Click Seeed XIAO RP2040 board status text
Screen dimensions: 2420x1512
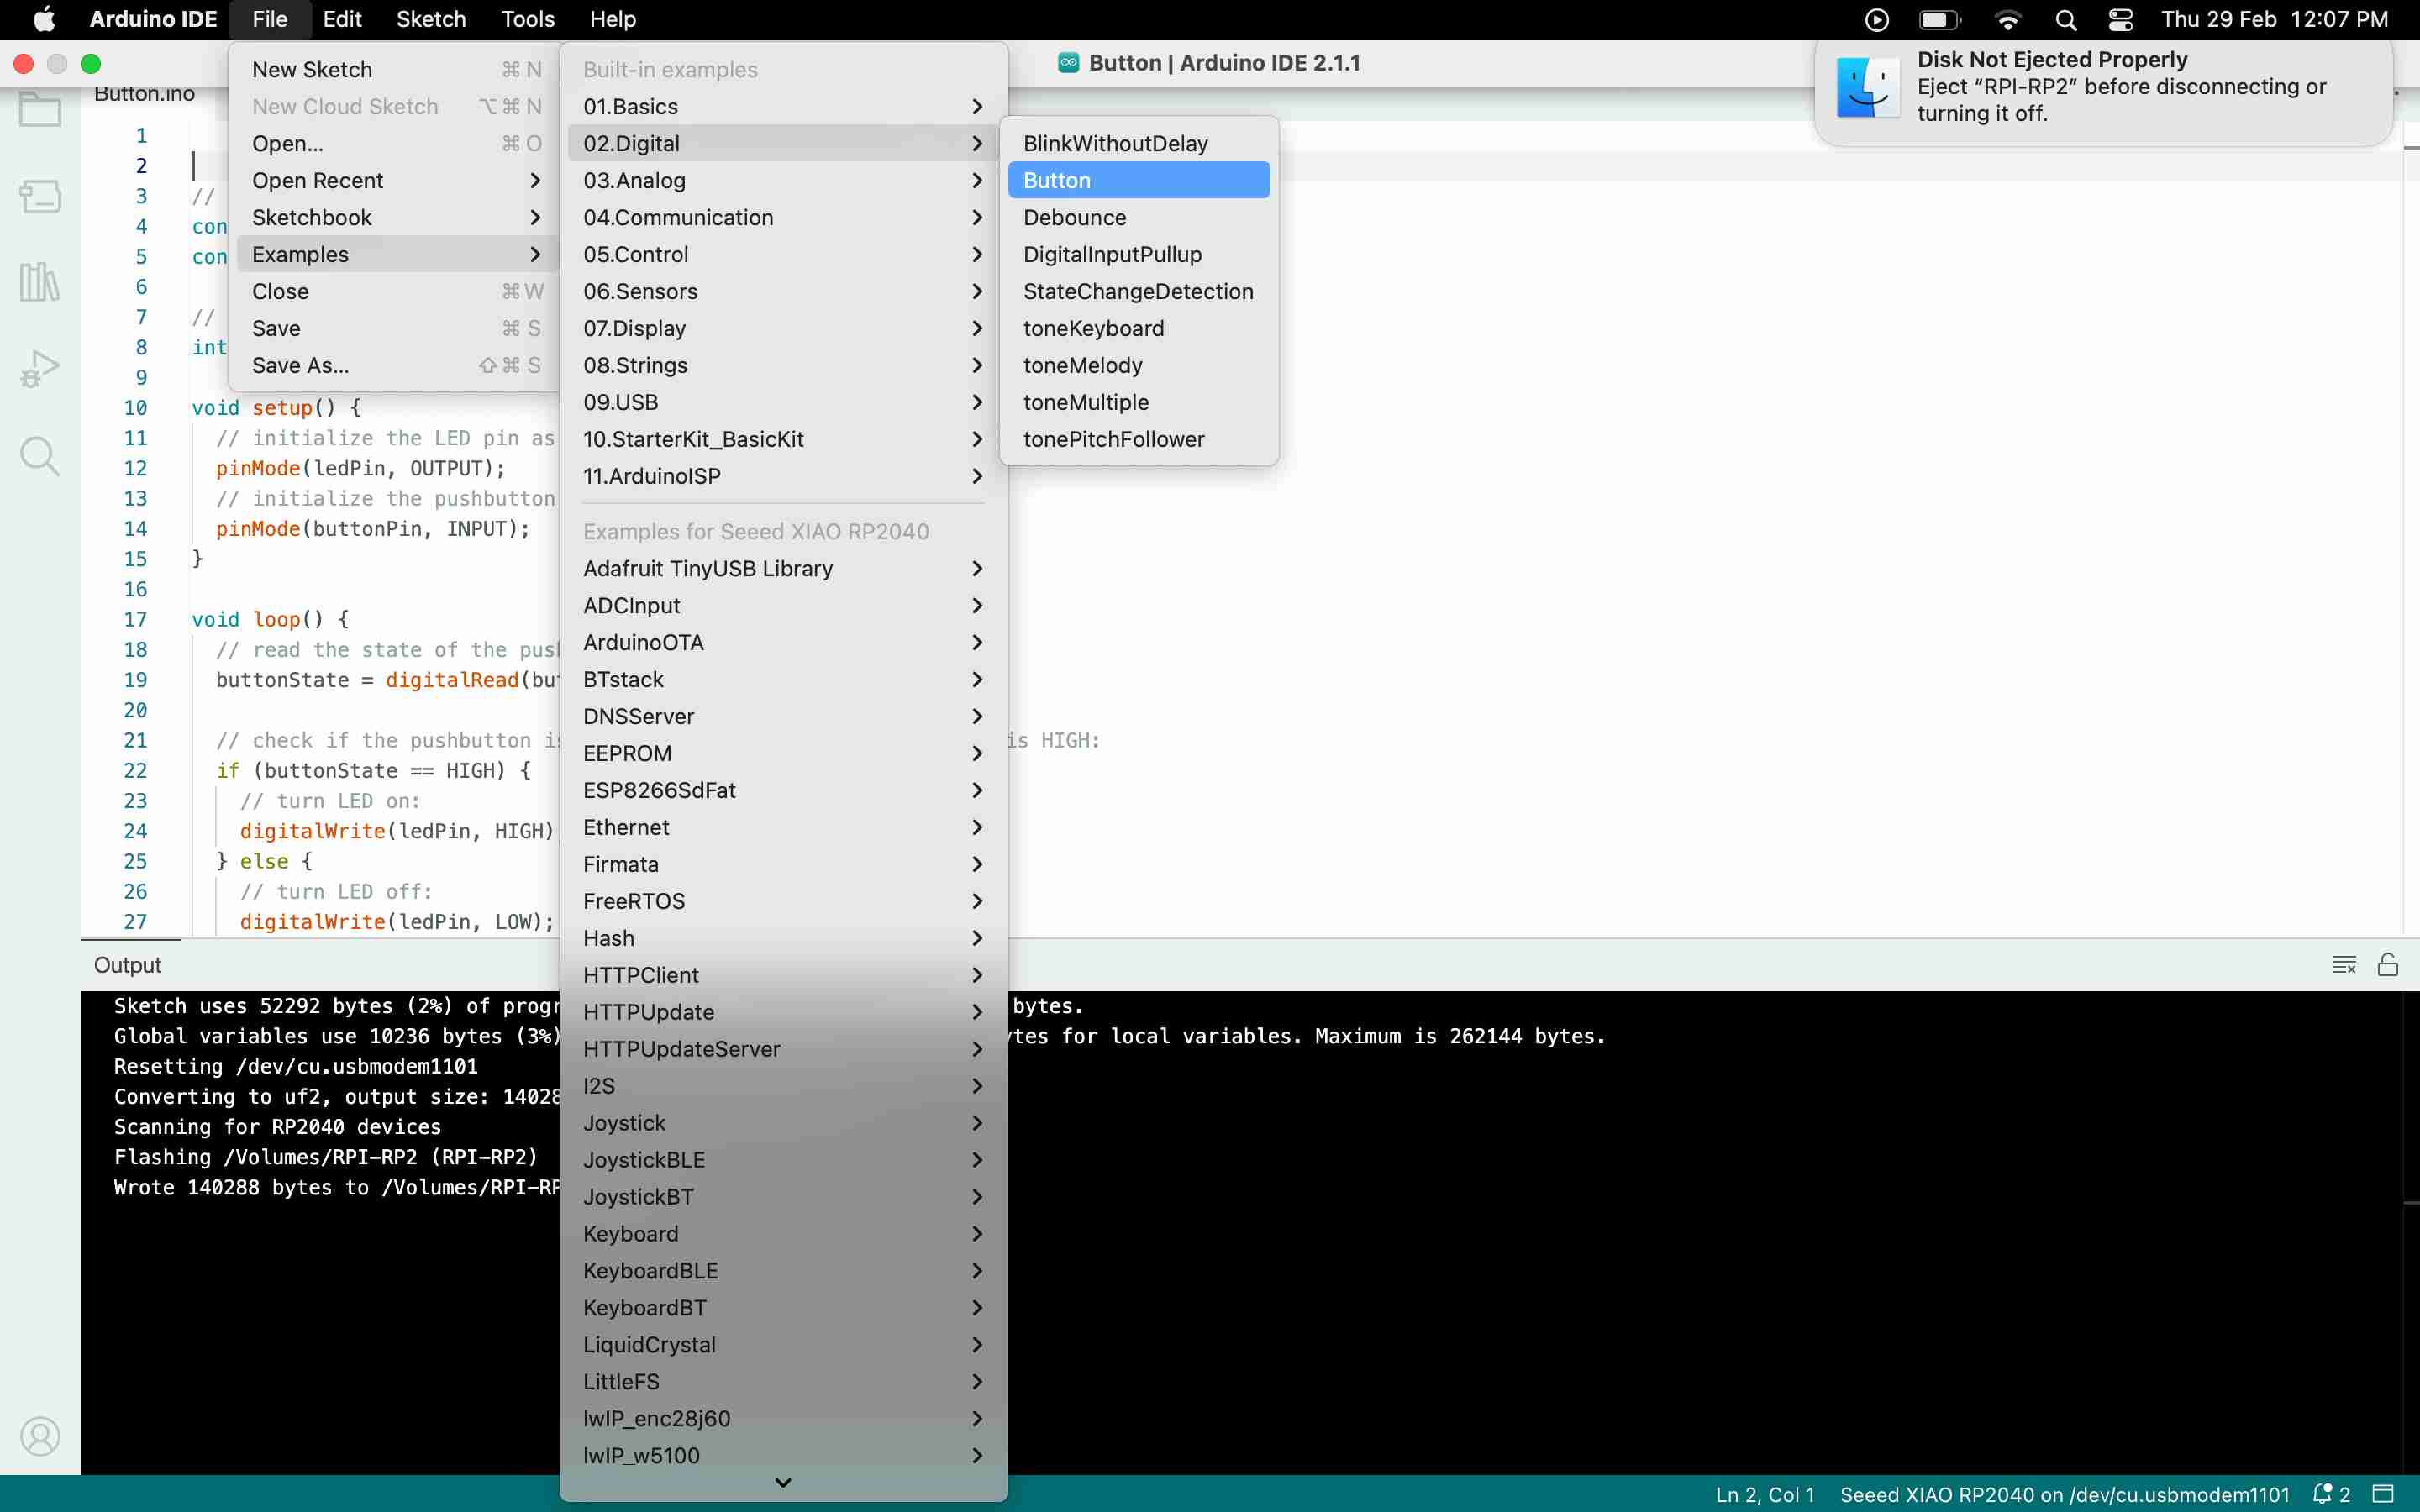2064,1494
